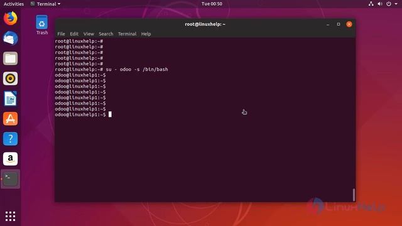This screenshot has height=226, width=402.
Task: Open LibreOffice Writer from the dock
Action: [10, 99]
